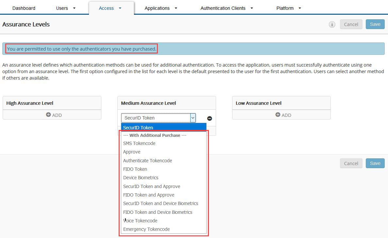Remove SecurID Token using the minus icon
Image resolution: width=388 pixels, height=238 pixels.
click(x=210, y=118)
